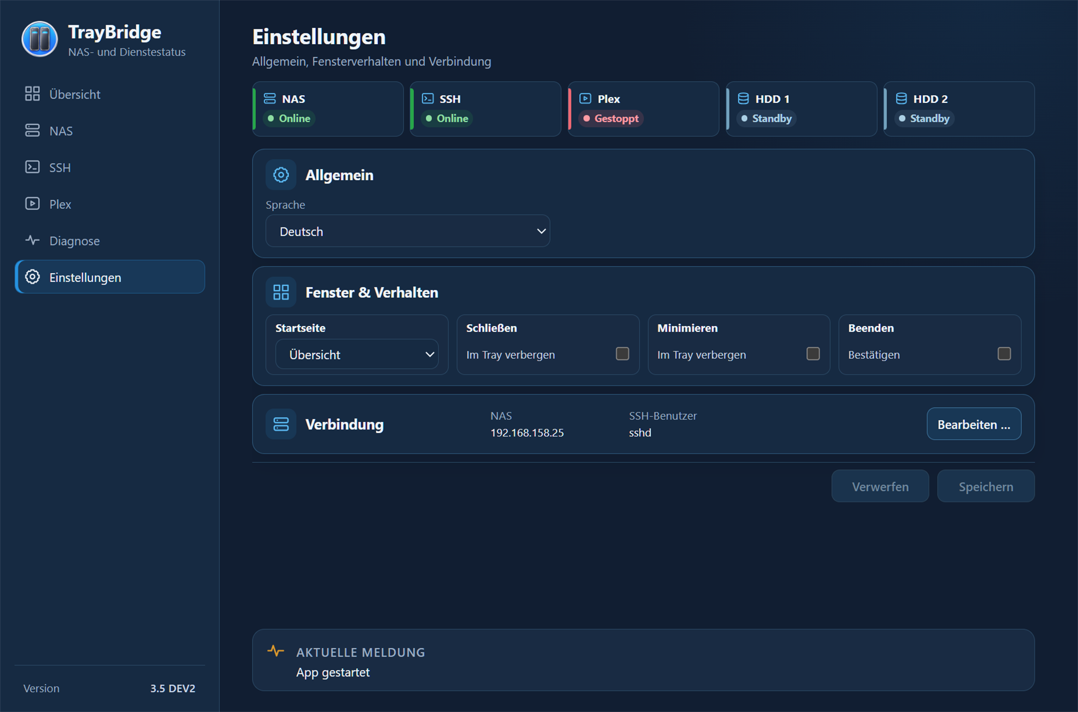Click the HDD 2 disk icon
The width and height of the screenshot is (1078, 712).
(x=901, y=99)
